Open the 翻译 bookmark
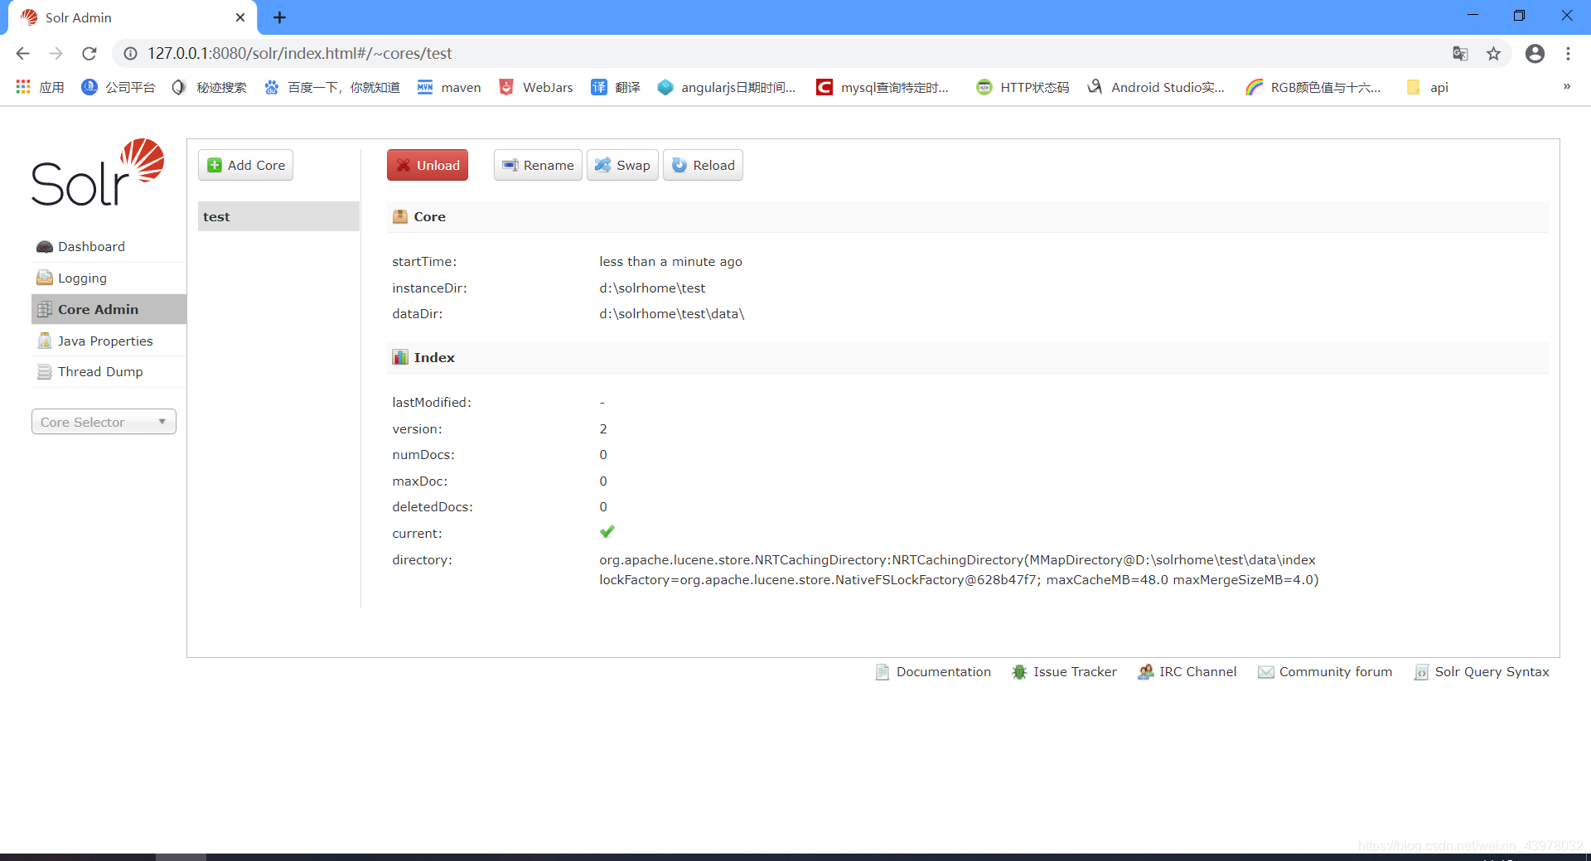Screen dimensions: 1591x861 [x=615, y=87]
